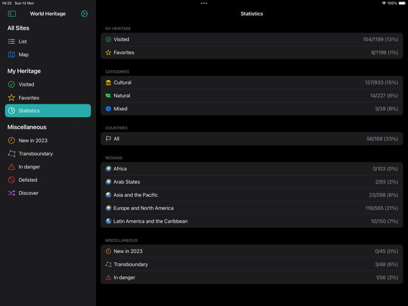Click the 56/168 (33%) countries value
408x306 pixels.
382,139
